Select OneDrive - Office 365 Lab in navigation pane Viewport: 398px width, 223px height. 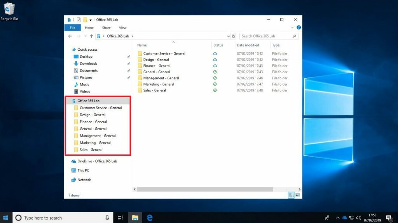coord(97,161)
